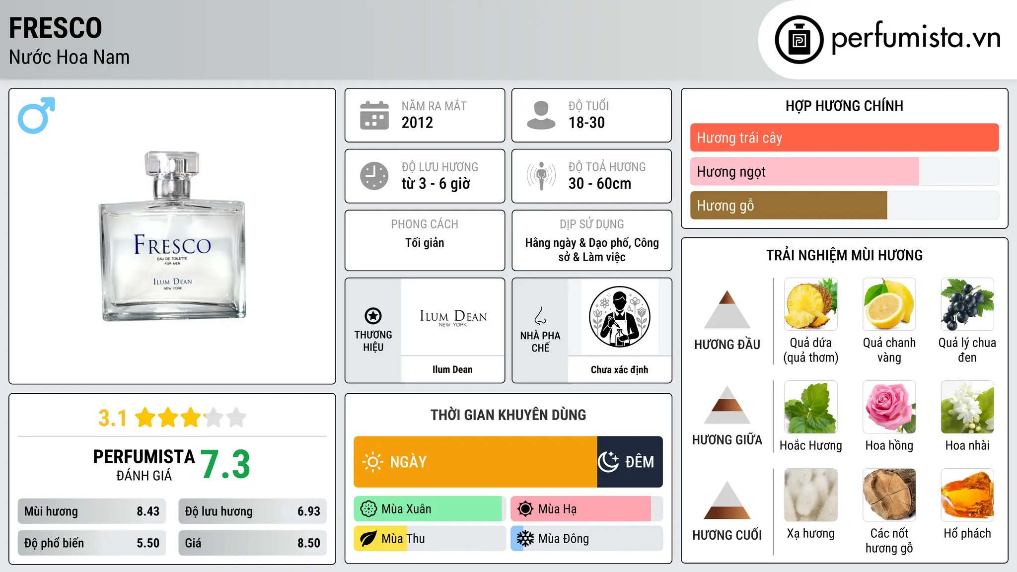Click the longevity value từ 3 - 6 giờ

click(436, 184)
